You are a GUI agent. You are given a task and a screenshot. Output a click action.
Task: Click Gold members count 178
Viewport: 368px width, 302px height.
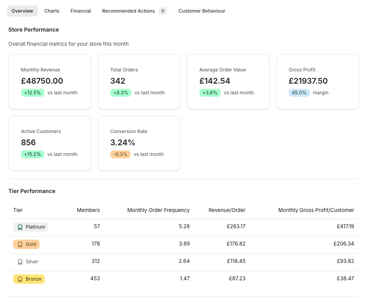click(95, 244)
